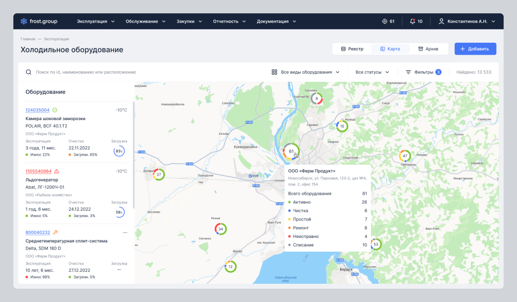Switch to the Реестр view tab
The image size is (517, 302).
[x=352, y=48]
